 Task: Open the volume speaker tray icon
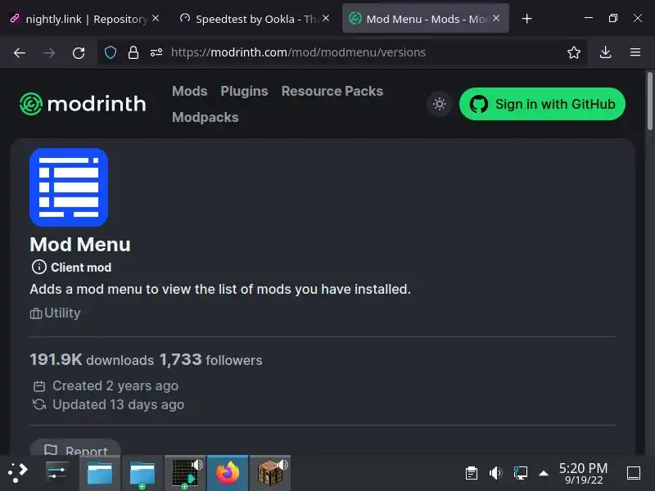(495, 473)
